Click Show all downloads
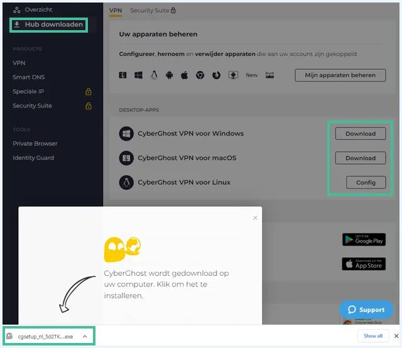The height and width of the screenshot is (348, 402). pyautogui.click(x=373, y=335)
